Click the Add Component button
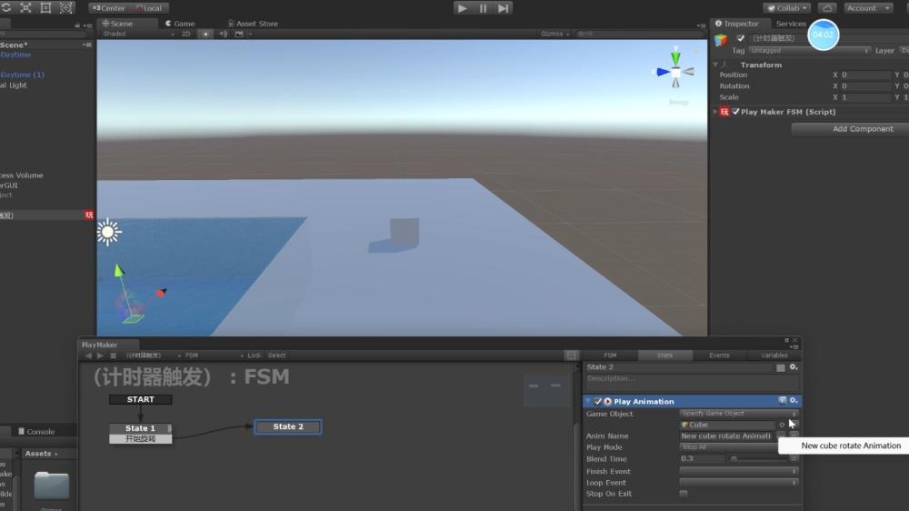This screenshot has height=511, width=909. pyautogui.click(x=863, y=129)
